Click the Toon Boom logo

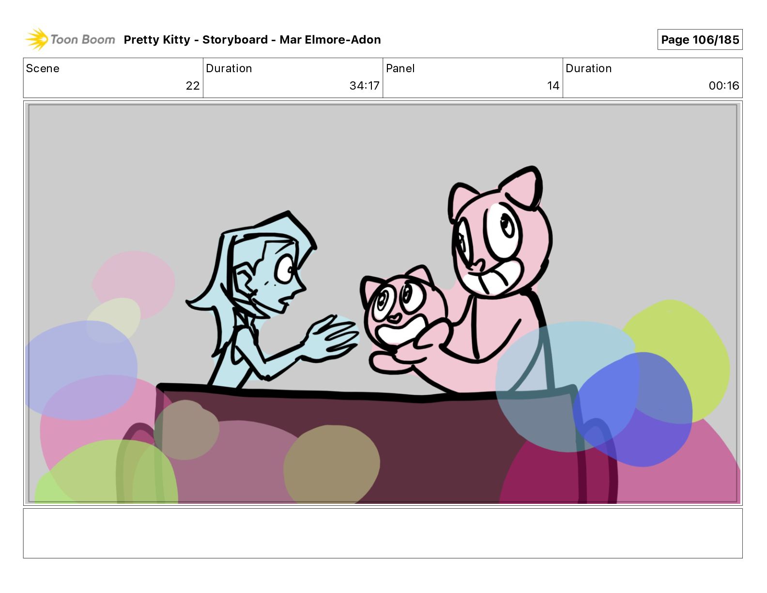click(x=70, y=39)
